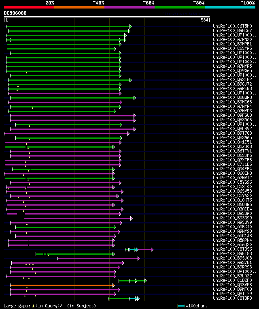Click the UniRef100_C5Y630 label
259x309 pixels.
pyautogui.click(x=232, y=195)
